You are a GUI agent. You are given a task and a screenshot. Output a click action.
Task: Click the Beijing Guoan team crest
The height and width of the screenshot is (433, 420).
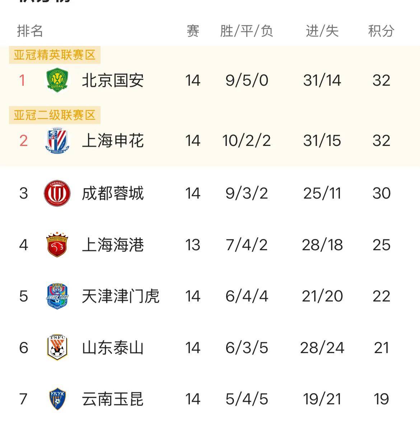(x=57, y=80)
